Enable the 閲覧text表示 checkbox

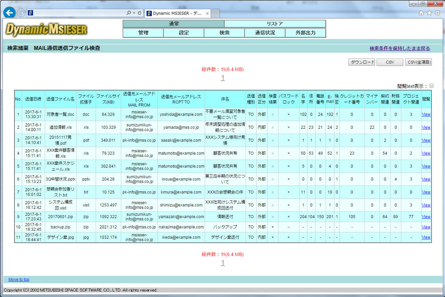pos(431,86)
